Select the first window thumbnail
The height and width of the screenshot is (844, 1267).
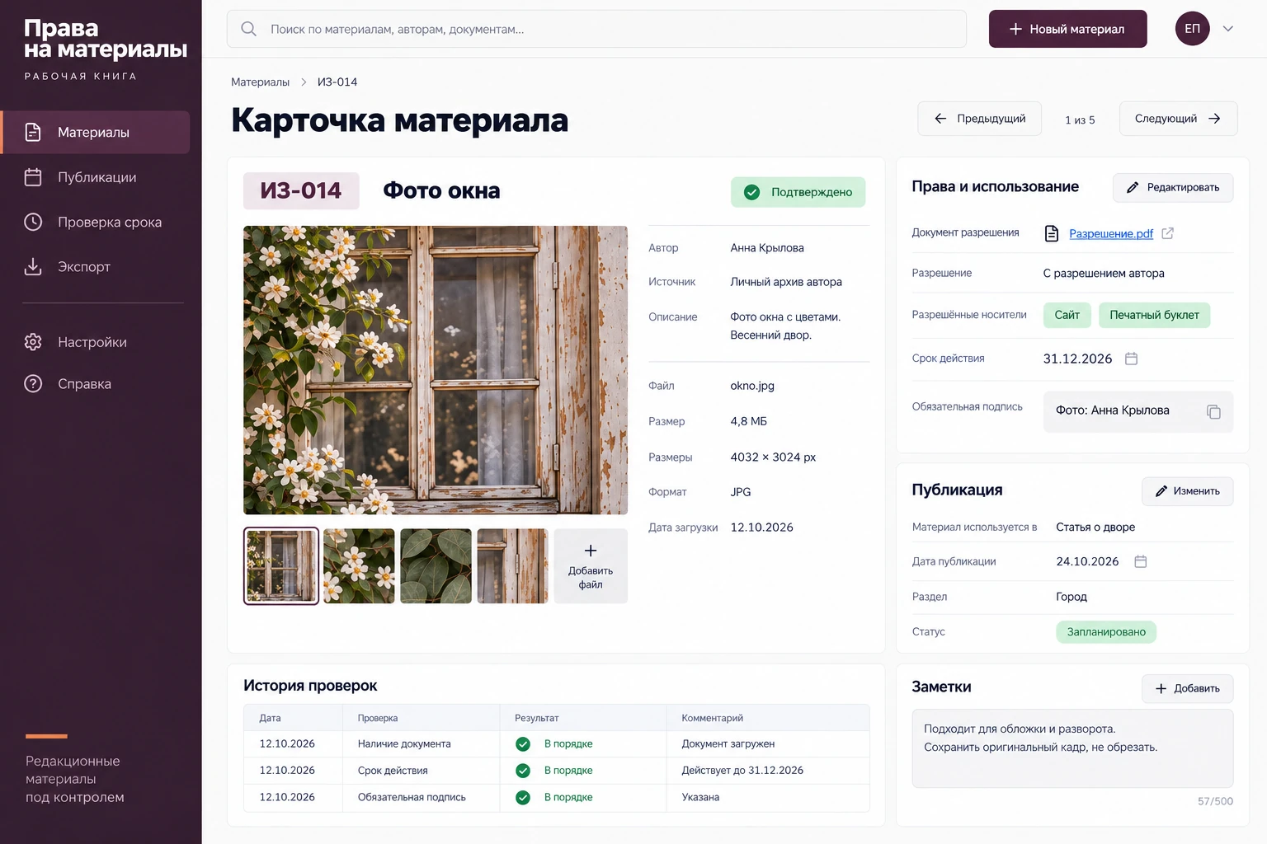click(281, 566)
